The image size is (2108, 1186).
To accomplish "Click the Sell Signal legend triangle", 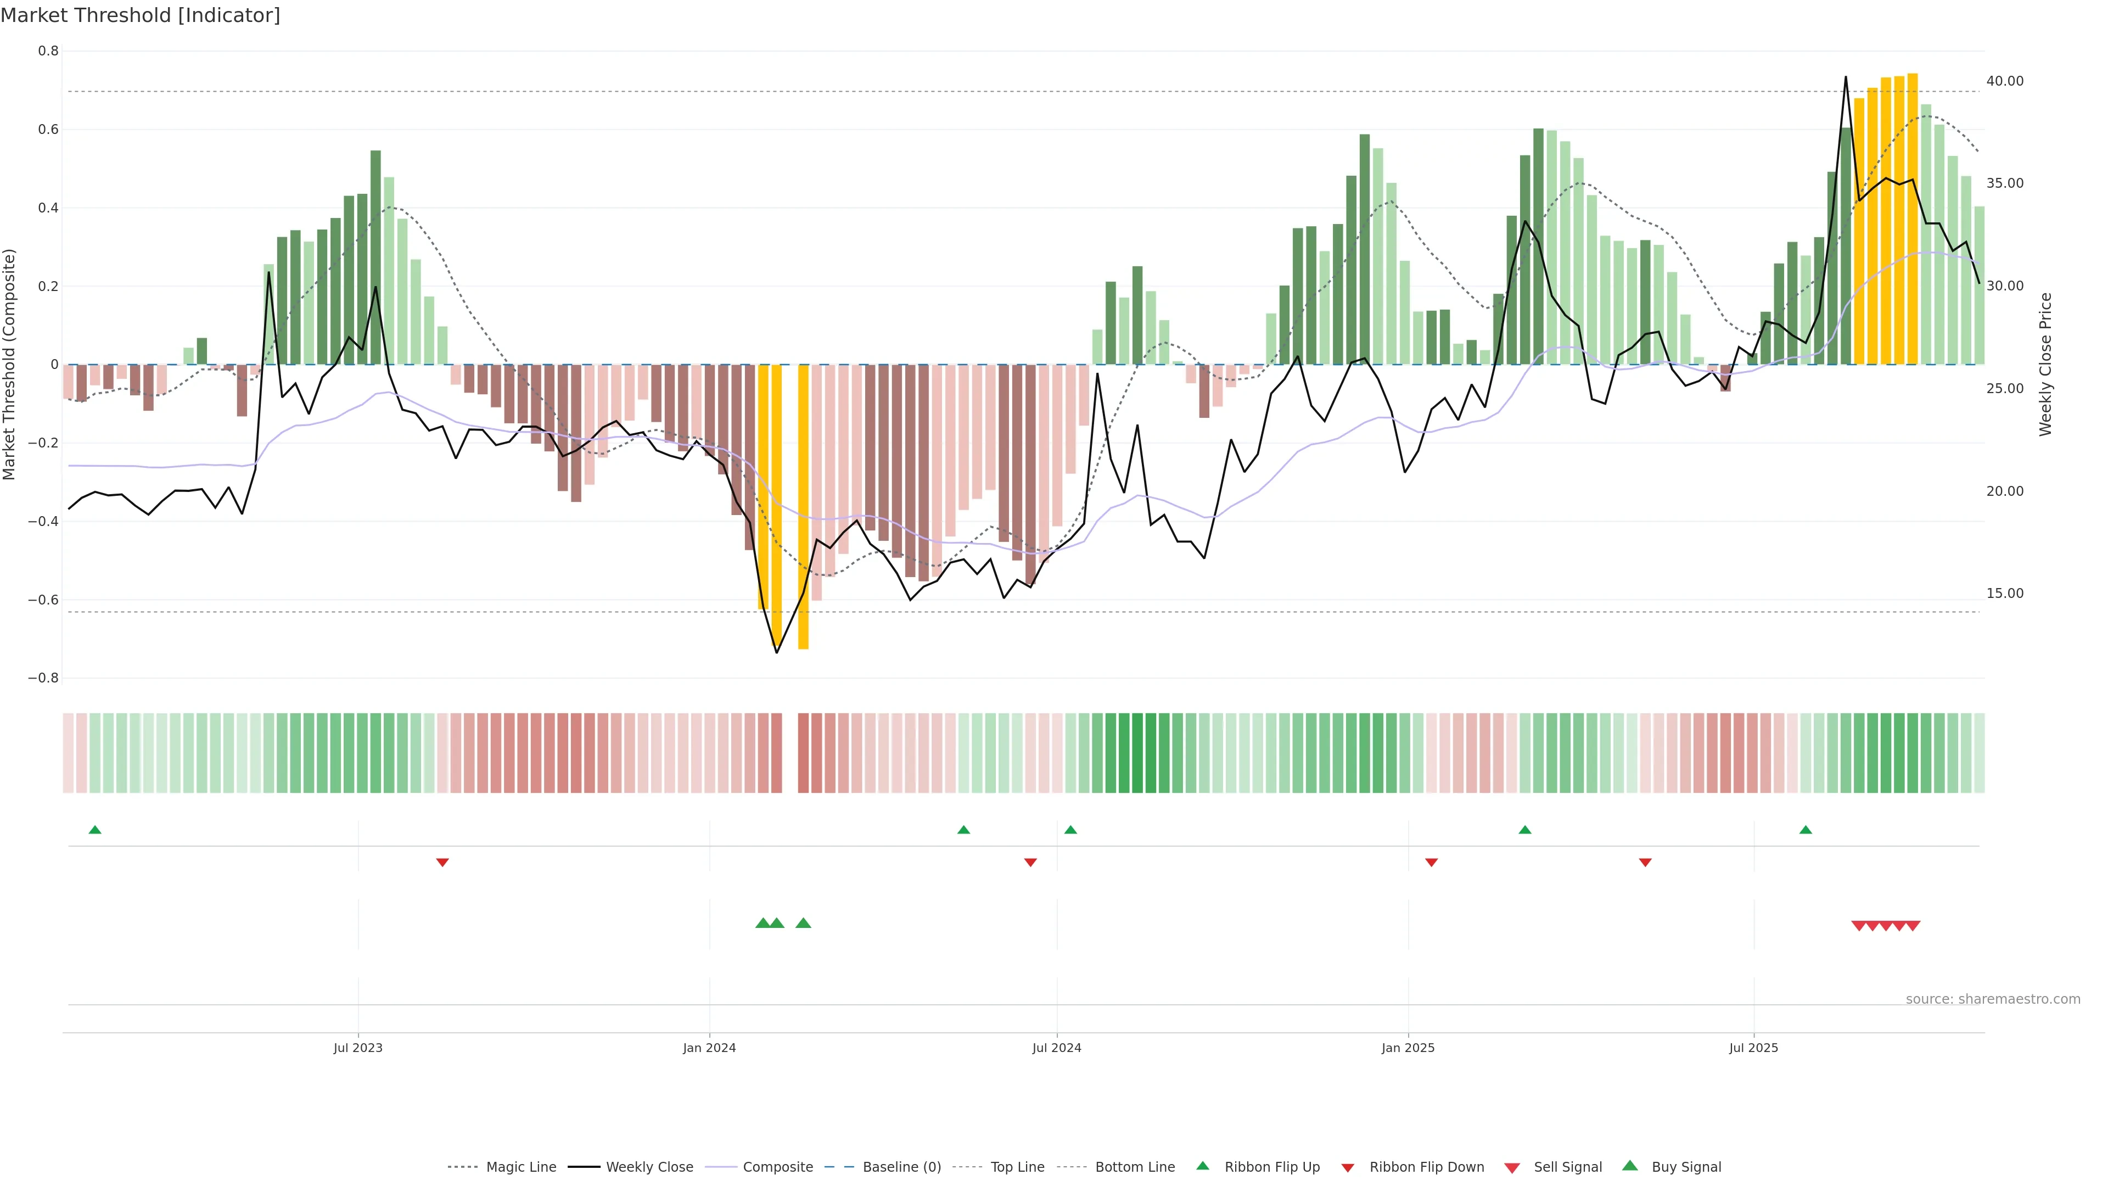I will pyautogui.click(x=1512, y=1168).
